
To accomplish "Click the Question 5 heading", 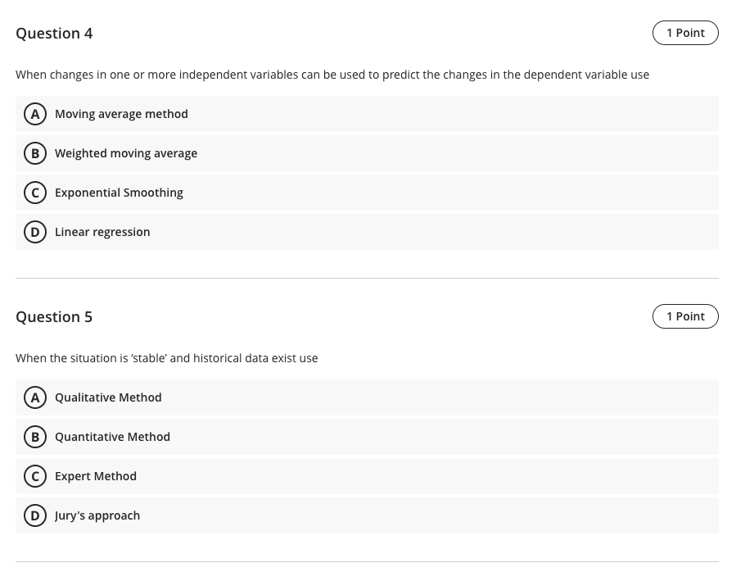I will [54, 317].
